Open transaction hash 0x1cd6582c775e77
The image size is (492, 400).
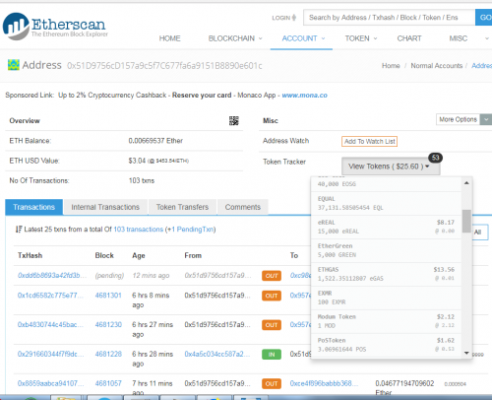click(50, 296)
